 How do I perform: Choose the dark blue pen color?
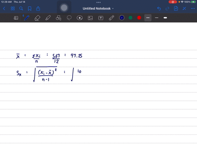[x=122, y=18]
